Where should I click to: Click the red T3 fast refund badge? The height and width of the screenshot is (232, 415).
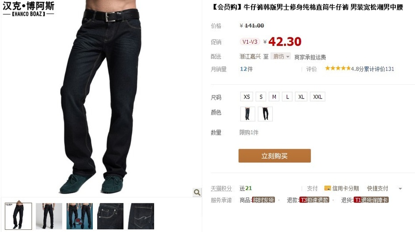(x=314, y=200)
